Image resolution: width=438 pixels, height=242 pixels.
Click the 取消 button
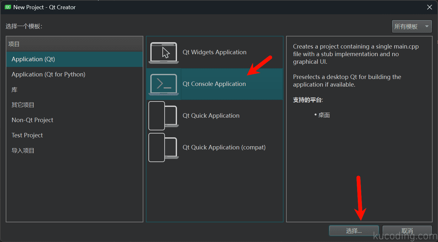[407, 231]
